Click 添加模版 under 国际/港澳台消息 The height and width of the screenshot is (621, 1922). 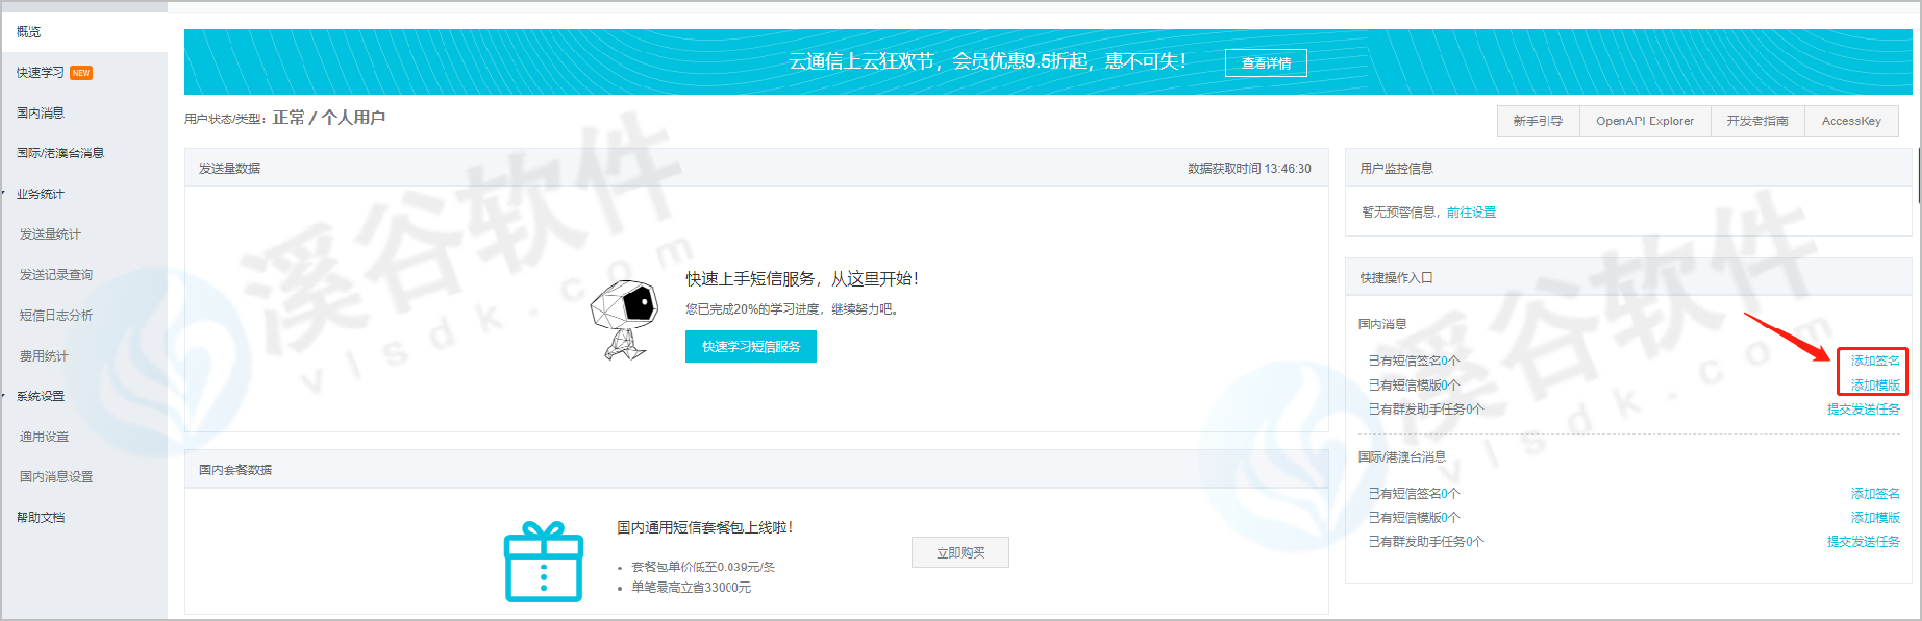tap(1874, 518)
